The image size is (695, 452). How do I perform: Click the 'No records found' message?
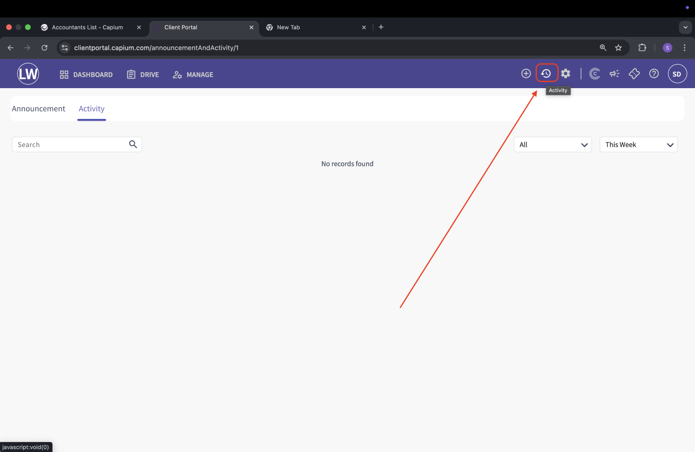(347, 164)
